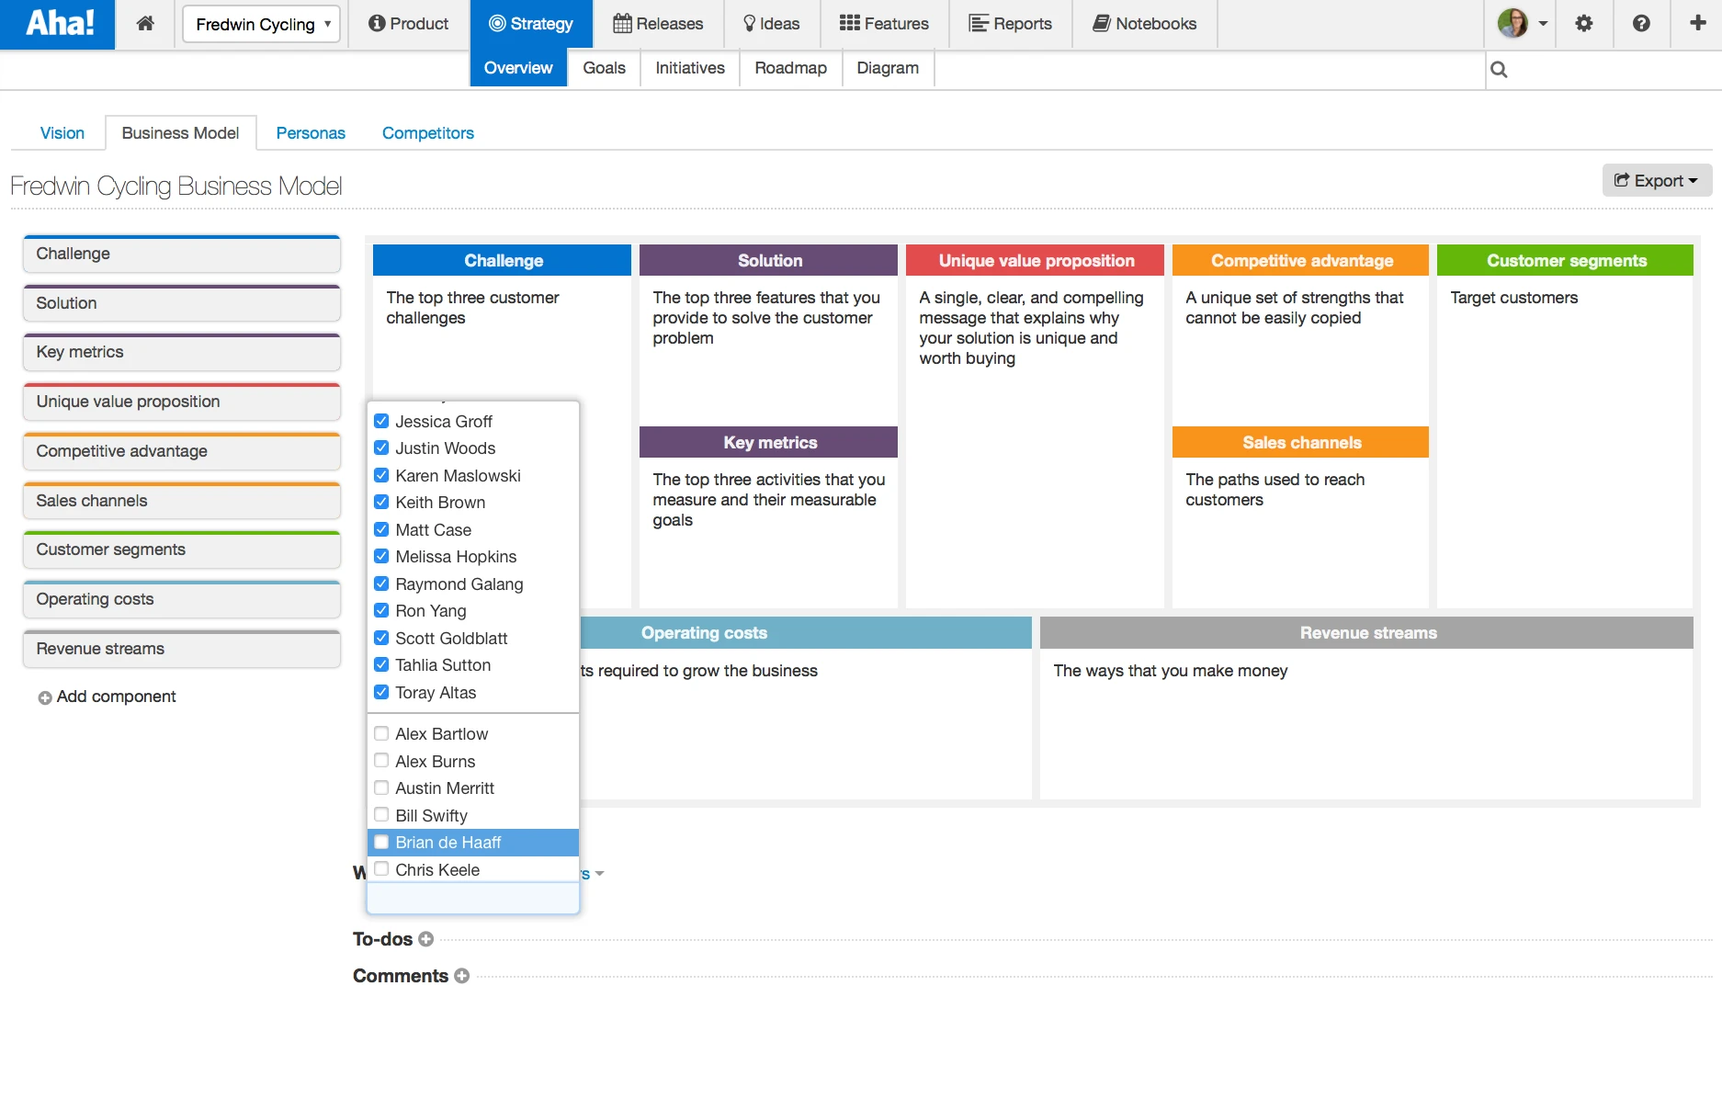Click "The paths used to reach customers" text
1722x1099 pixels.
pyautogui.click(x=1275, y=490)
